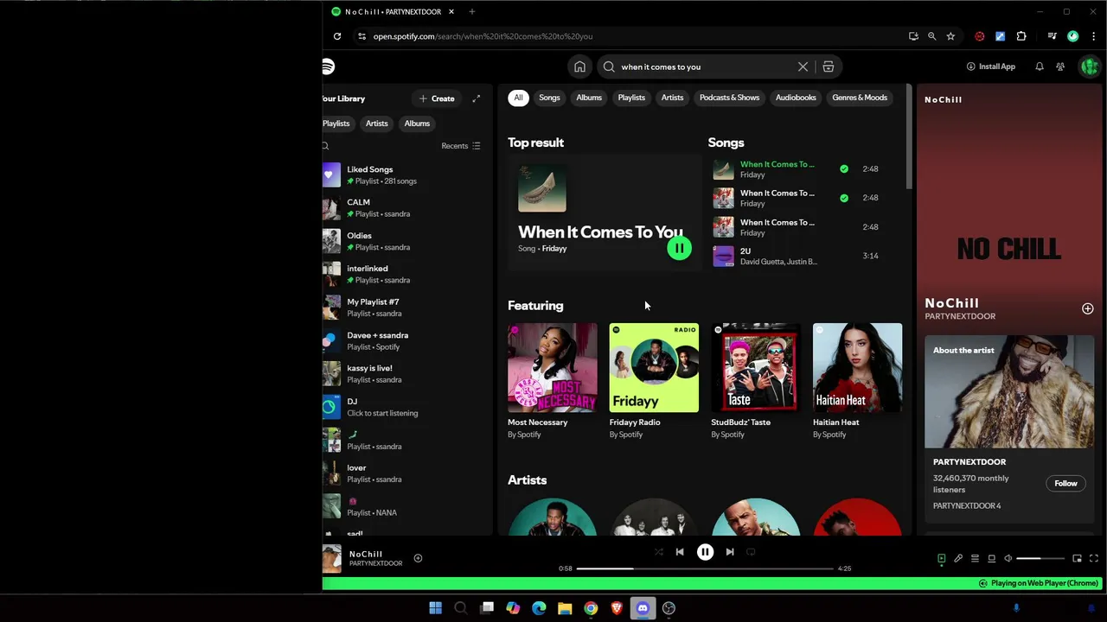This screenshot has height=622, width=1107.
Task: Filter library by Albums chip
Action: [417, 124]
